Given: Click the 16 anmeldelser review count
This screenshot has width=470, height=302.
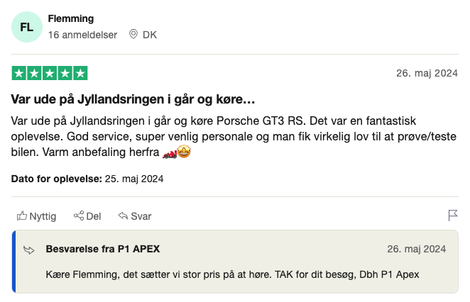Looking at the screenshot, I should (x=82, y=34).
